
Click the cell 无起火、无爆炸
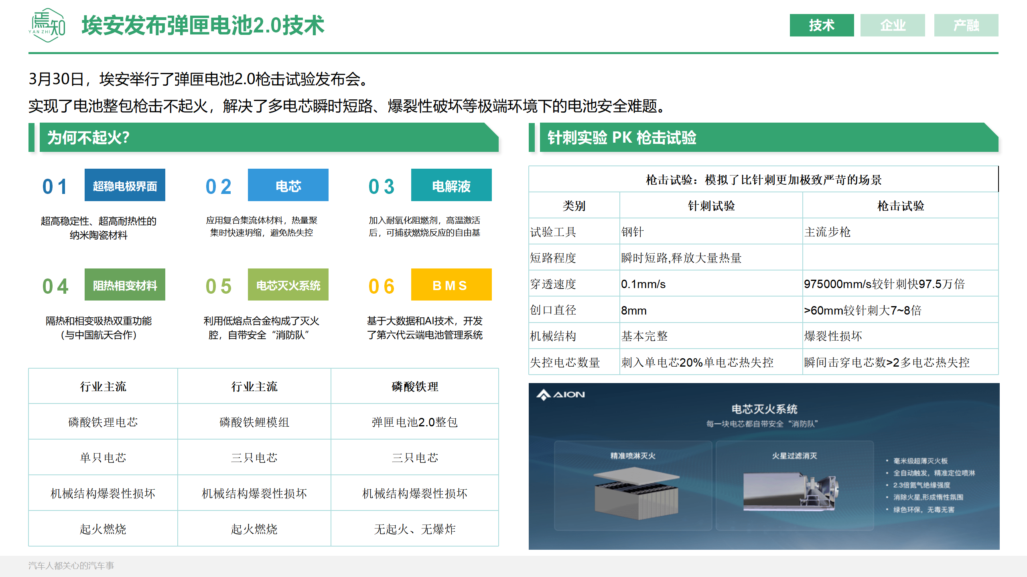pyautogui.click(x=415, y=529)
